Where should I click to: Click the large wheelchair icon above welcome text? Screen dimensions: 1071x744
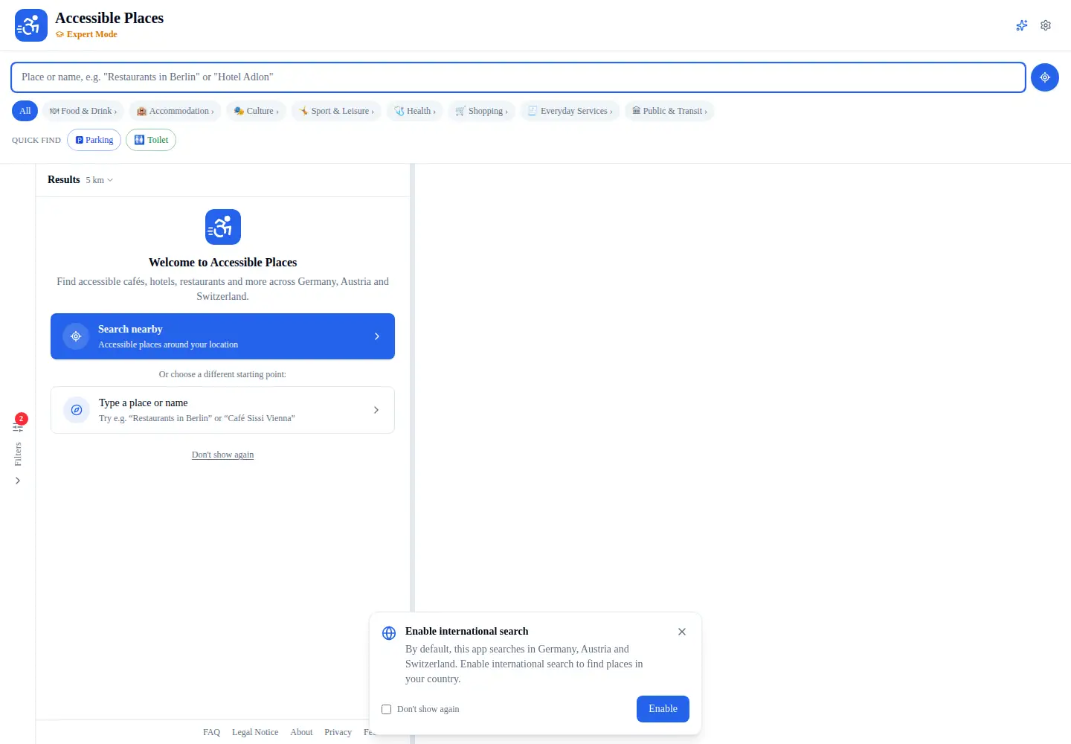click(x=223, y=227)
